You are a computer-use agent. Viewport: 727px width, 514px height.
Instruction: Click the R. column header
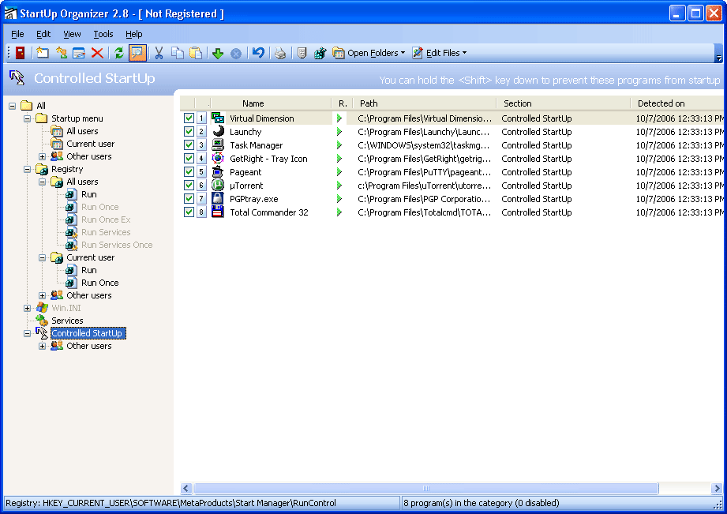[x=342, y=103]
